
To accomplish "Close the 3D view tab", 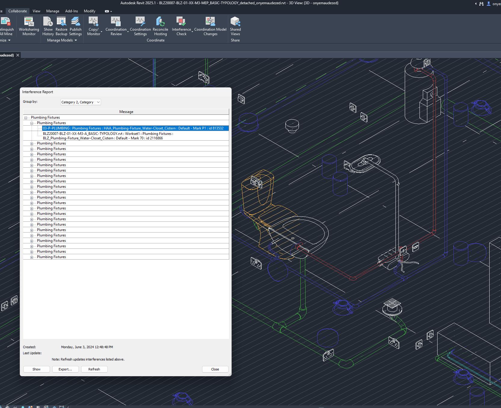I will coord(18,55).
